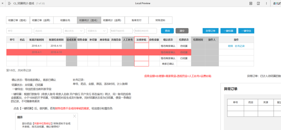Click the 商家收益 column header
This screenshot has width=281, height=130.
click(x=105, y=40)
